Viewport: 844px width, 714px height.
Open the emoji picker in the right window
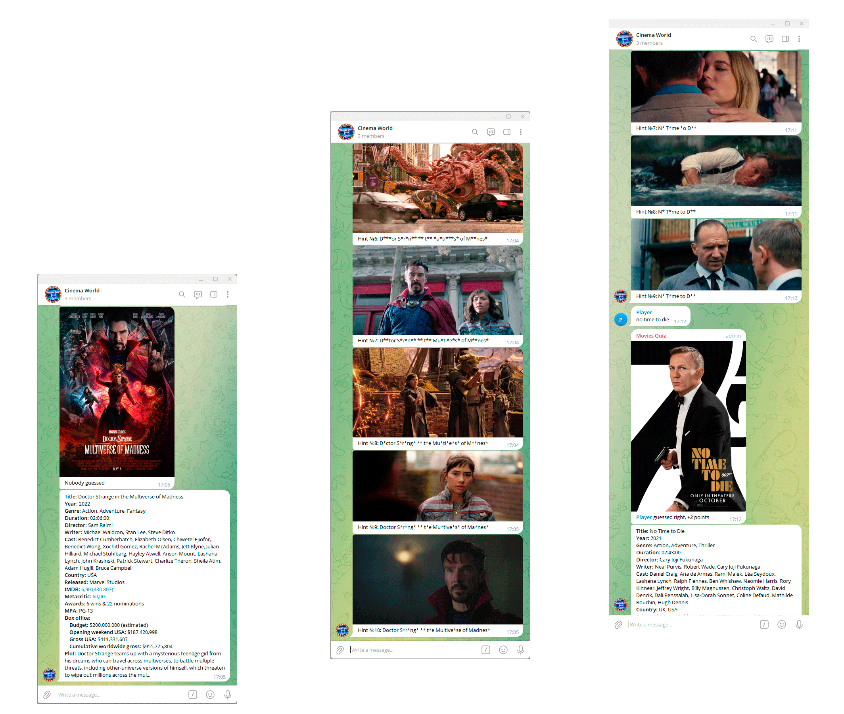point(781,625)
